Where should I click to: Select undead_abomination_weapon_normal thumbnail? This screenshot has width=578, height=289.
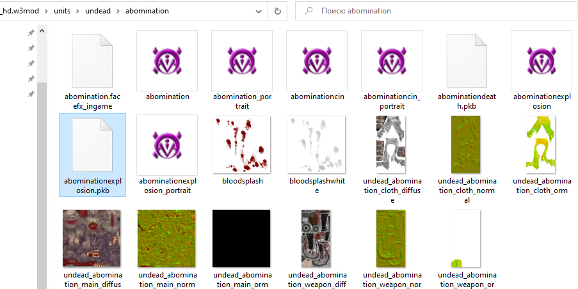[x=391, y=238]
